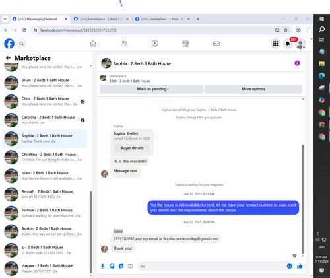Go to the Home feed icon

pos(93,44)
